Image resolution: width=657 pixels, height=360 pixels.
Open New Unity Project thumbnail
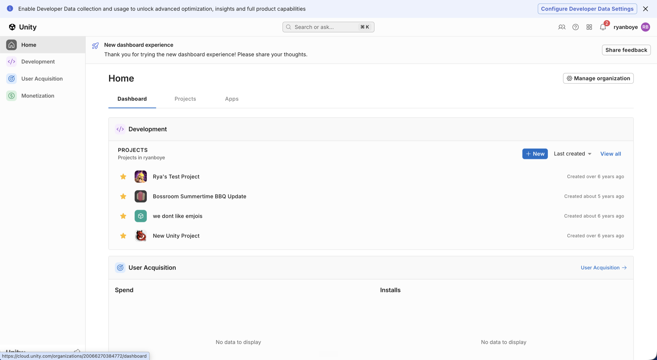pos(141,236)
